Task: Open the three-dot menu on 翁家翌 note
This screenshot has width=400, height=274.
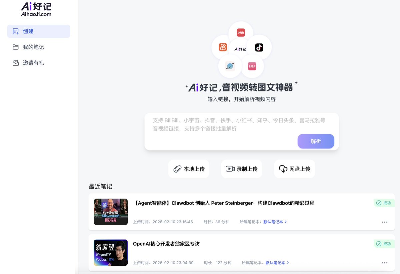Action: click(385, 263)
